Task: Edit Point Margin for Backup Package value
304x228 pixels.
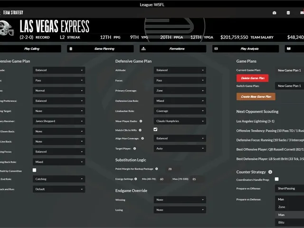Action: [173, 169]
